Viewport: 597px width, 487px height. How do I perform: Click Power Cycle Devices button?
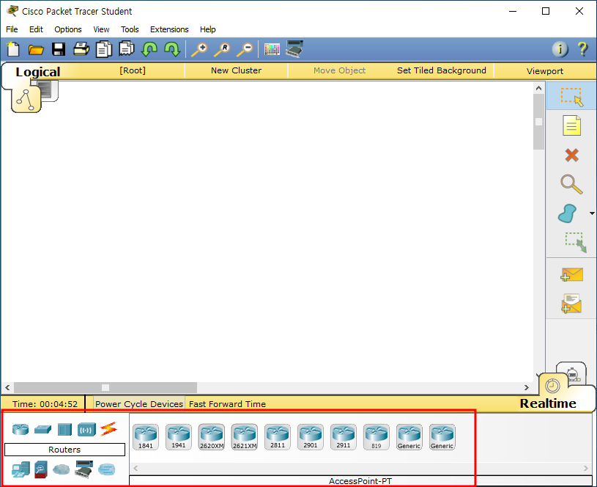pos(139,404)
